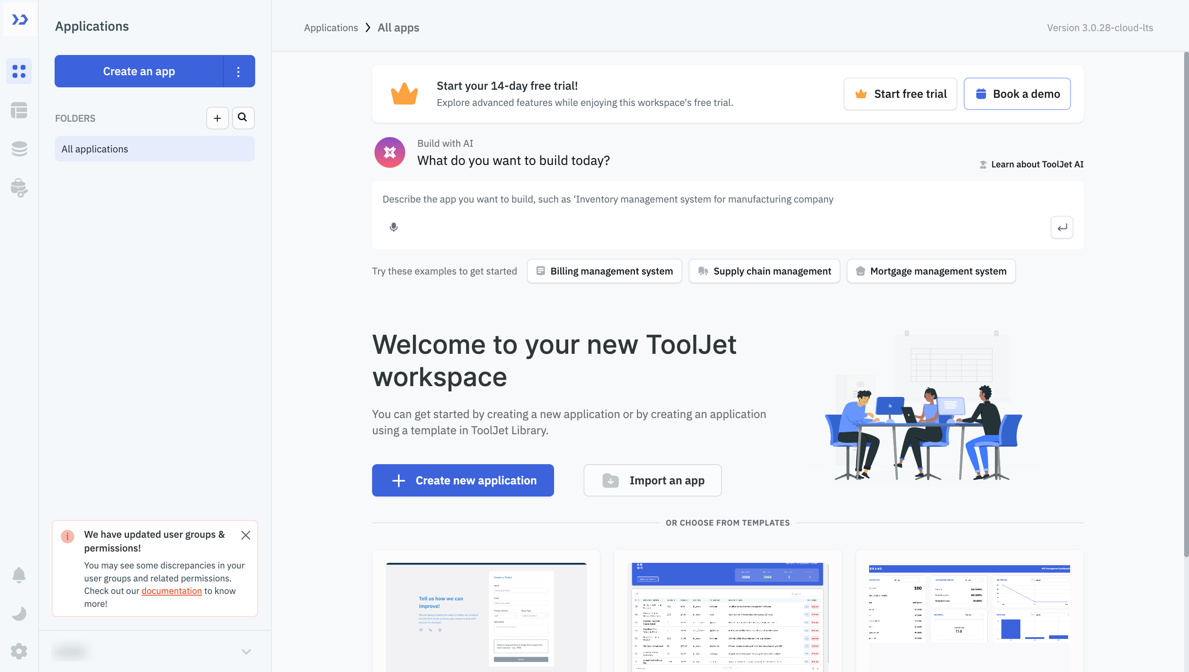
Task: Expand the Create an app dropdown arrow
Action: coord(239,71)
